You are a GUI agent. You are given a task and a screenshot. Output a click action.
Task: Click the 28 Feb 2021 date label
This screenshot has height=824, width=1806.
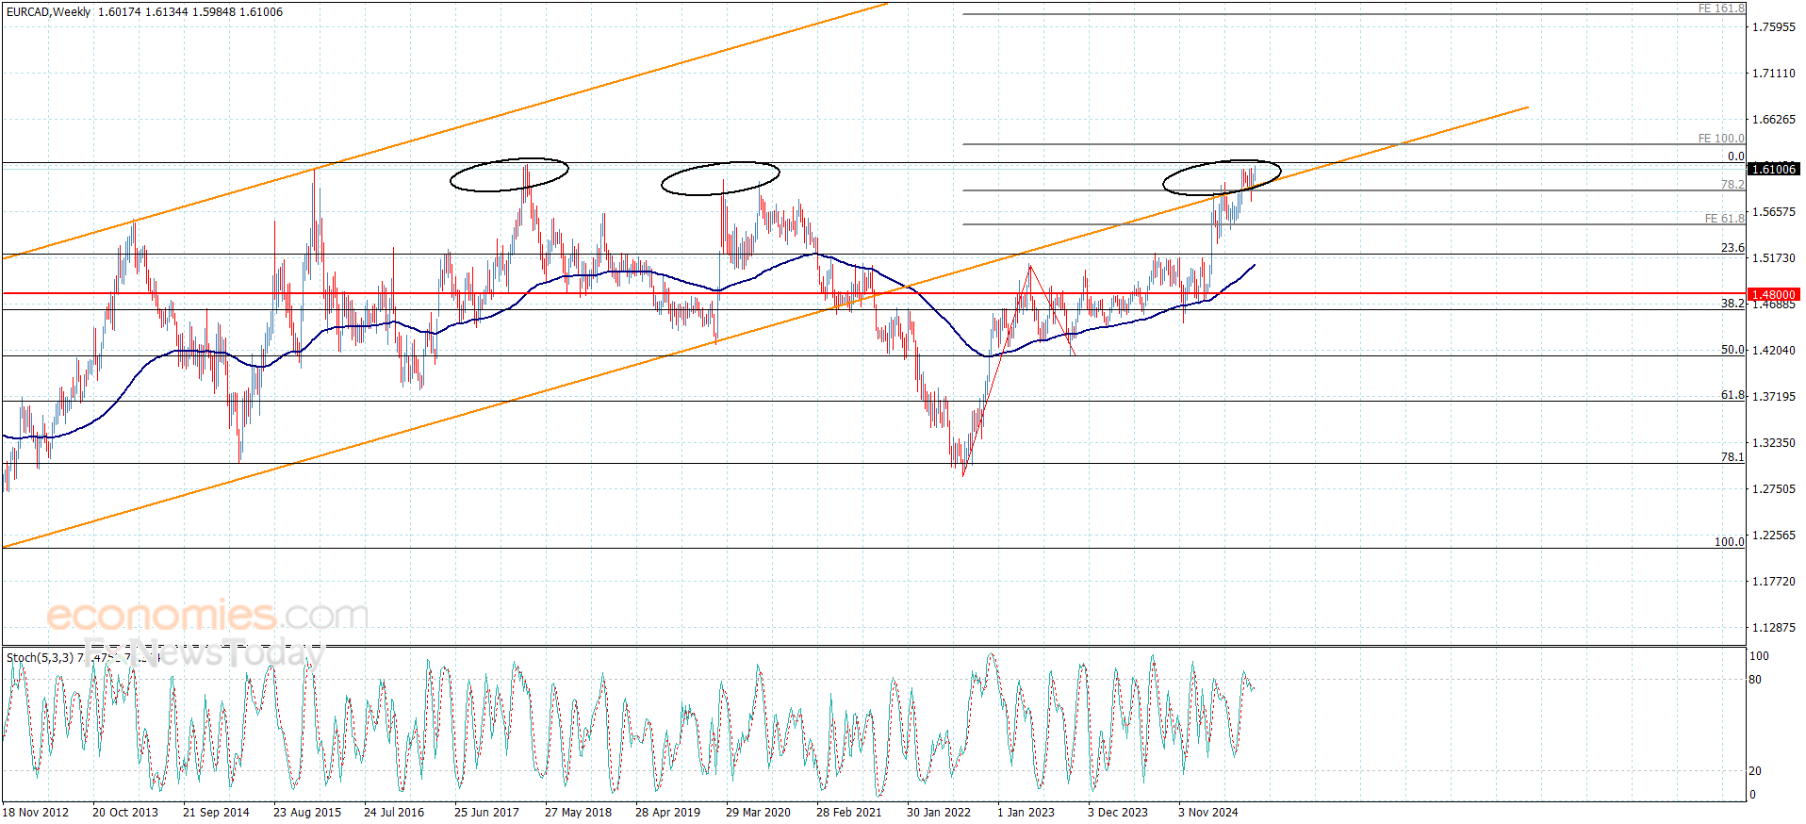click(849, 813)
